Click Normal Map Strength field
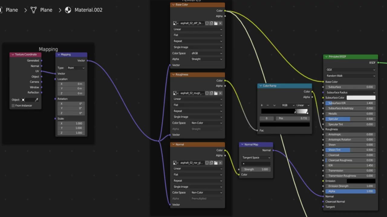 pos(256,169)
